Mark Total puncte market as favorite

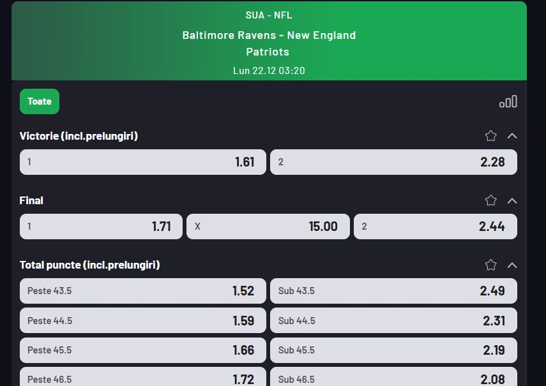coord(490,264)
